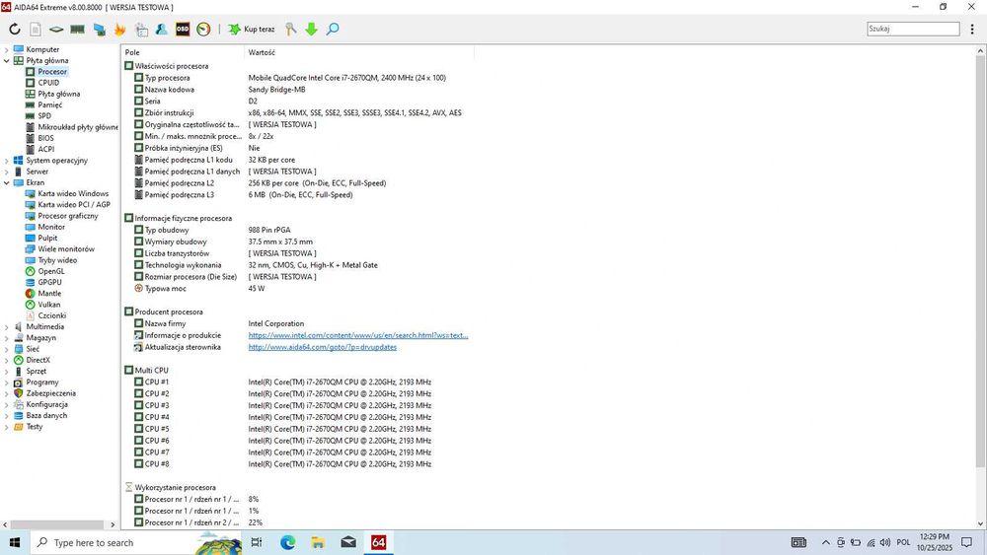Open the user profile toolbar icon
Screen dimensions: 987x555
pyautogui.click(x=161, y=29)
